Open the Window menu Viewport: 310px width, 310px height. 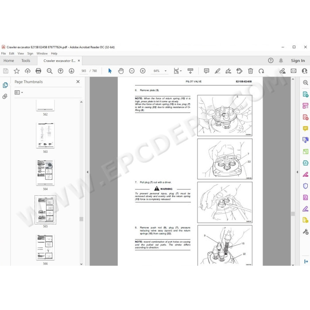42,54
